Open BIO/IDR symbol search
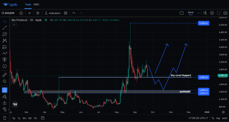 point(8,13)
